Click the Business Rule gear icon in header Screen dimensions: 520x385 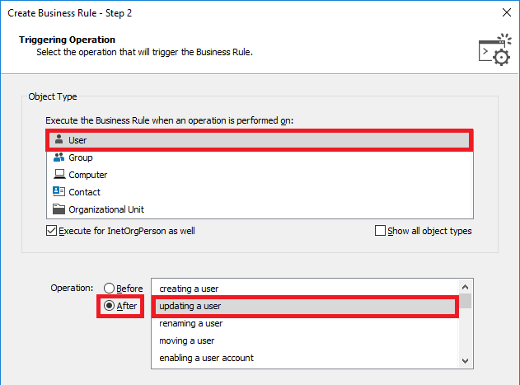pos(494,49)
